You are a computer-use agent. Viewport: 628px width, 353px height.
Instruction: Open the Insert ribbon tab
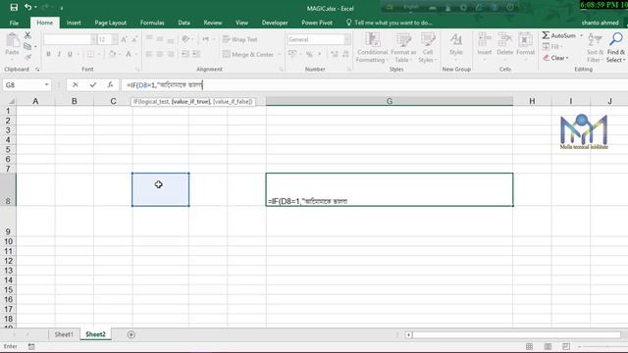point(74,23)
